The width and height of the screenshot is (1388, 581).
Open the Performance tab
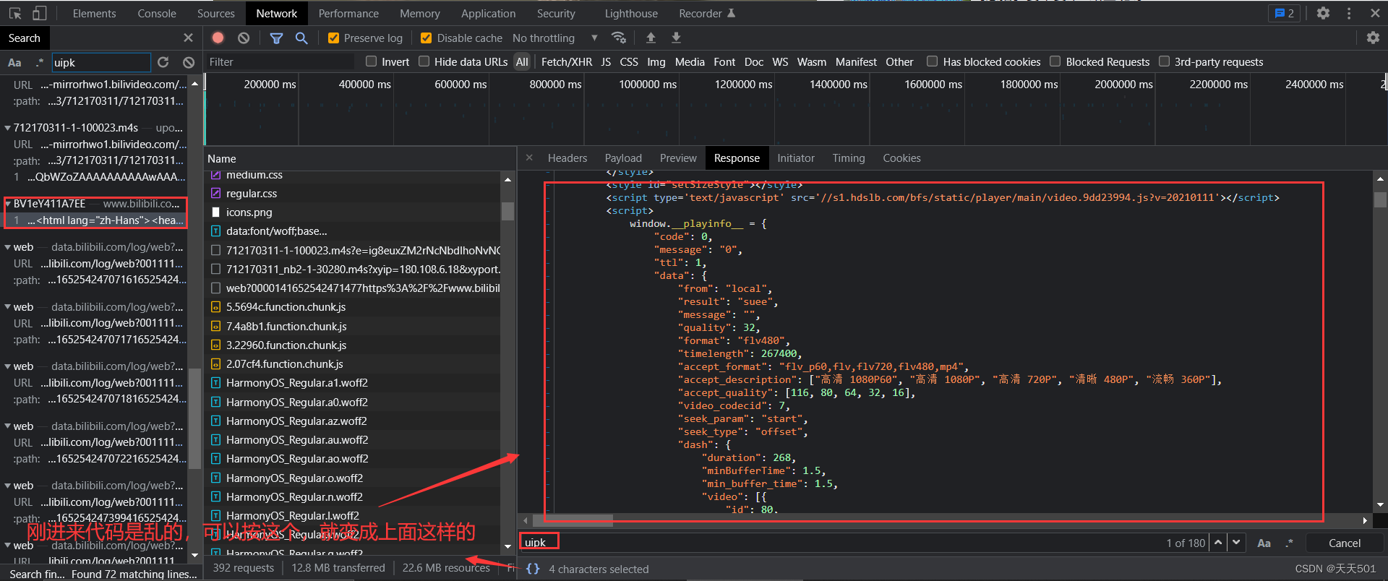[x=348, y=13]
